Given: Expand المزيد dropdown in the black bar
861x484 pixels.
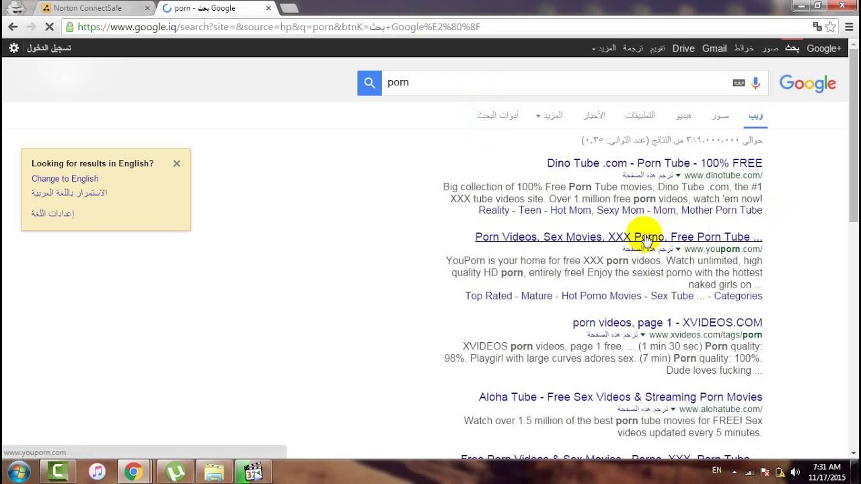Looking at the screenshot, I should [604, 48].
